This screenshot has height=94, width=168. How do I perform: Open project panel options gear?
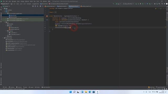tap(40, 6)
